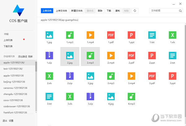Select the 2.mp4 video file icon
The image size is (186, 126).
(x=111, y=55)
